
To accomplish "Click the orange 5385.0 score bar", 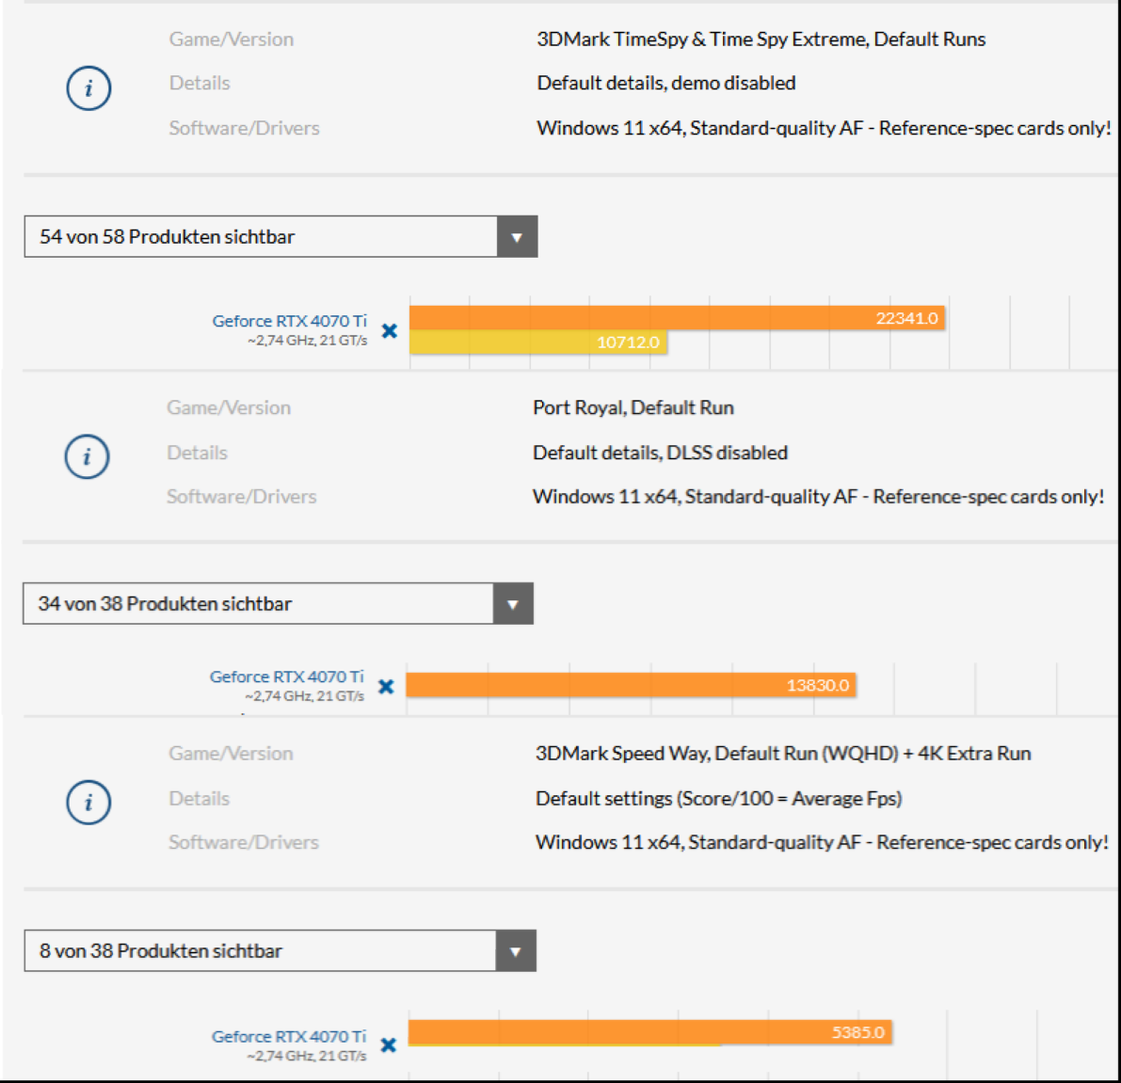I will pos(649,1032).
